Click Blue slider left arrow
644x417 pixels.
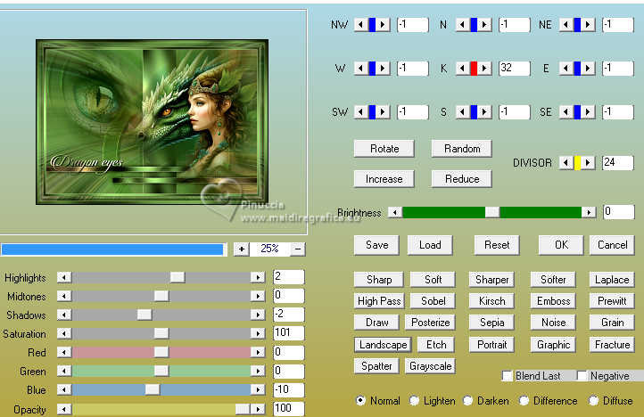[x=64, y=389]
